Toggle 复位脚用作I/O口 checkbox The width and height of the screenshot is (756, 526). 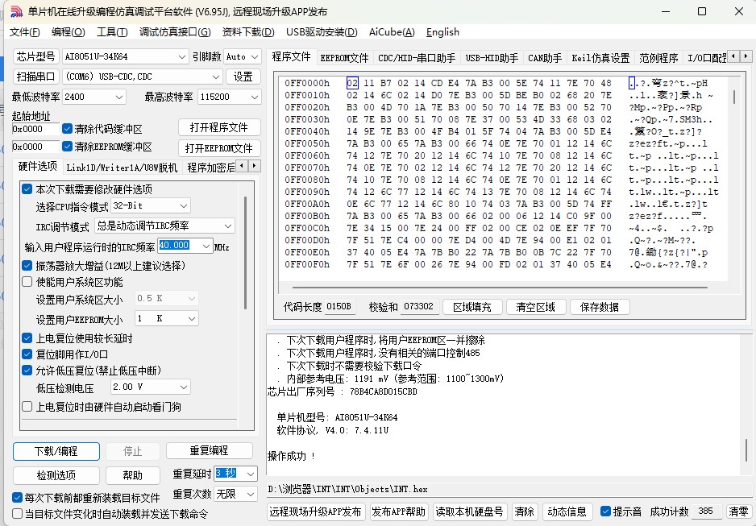coord(27,354)
